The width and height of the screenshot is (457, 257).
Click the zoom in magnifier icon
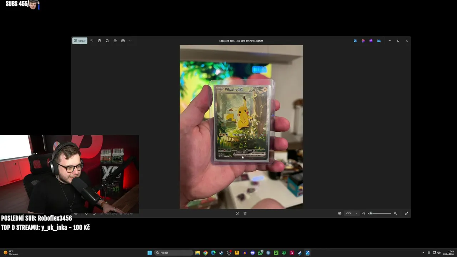(395, 213)
